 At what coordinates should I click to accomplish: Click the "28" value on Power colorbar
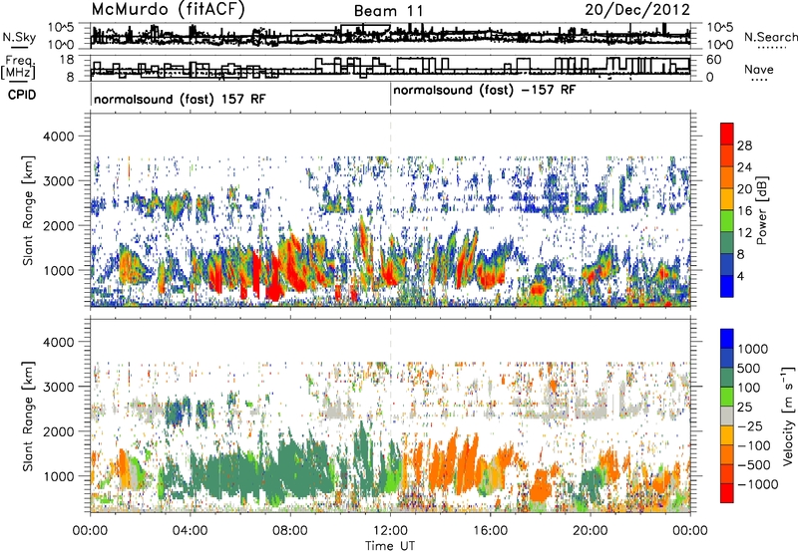click(x=744, y=145)
